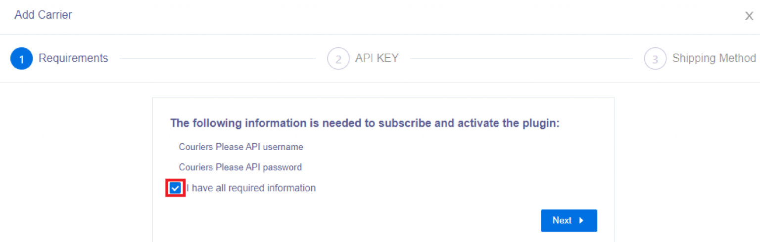Click progress line between API KEY and Shipping Method
Viewport: 760px width, 242px height.
point(521,59)
